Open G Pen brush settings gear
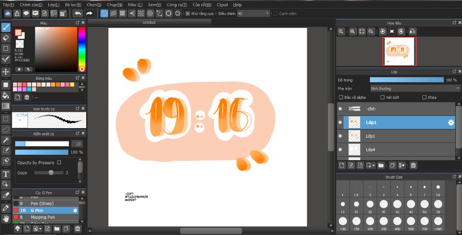Image resolution: width=462 pixels, height=235 pixels. point(75,210)
